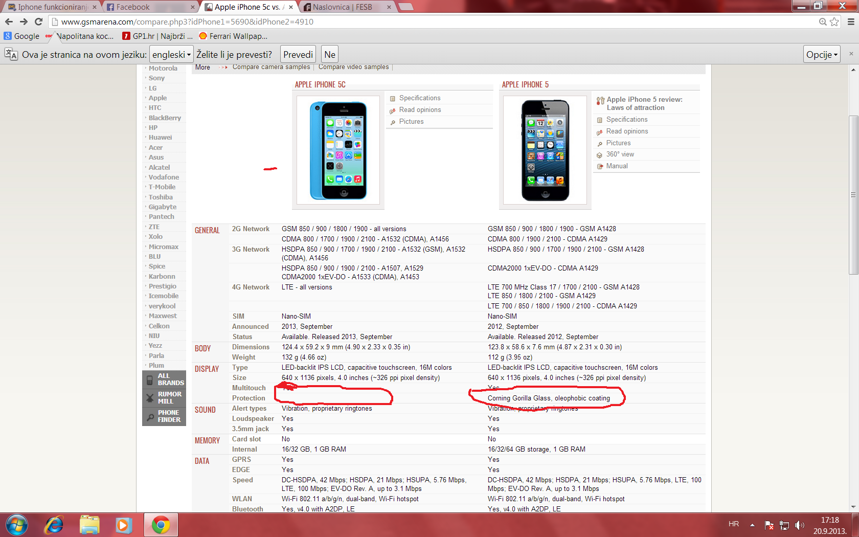859x537 pixels.
Task: Launch Internet Explorer from the taskbar
Action: pyautogui.click(x=54, y=525)
